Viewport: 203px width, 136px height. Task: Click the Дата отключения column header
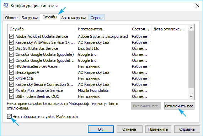(169, 29)
